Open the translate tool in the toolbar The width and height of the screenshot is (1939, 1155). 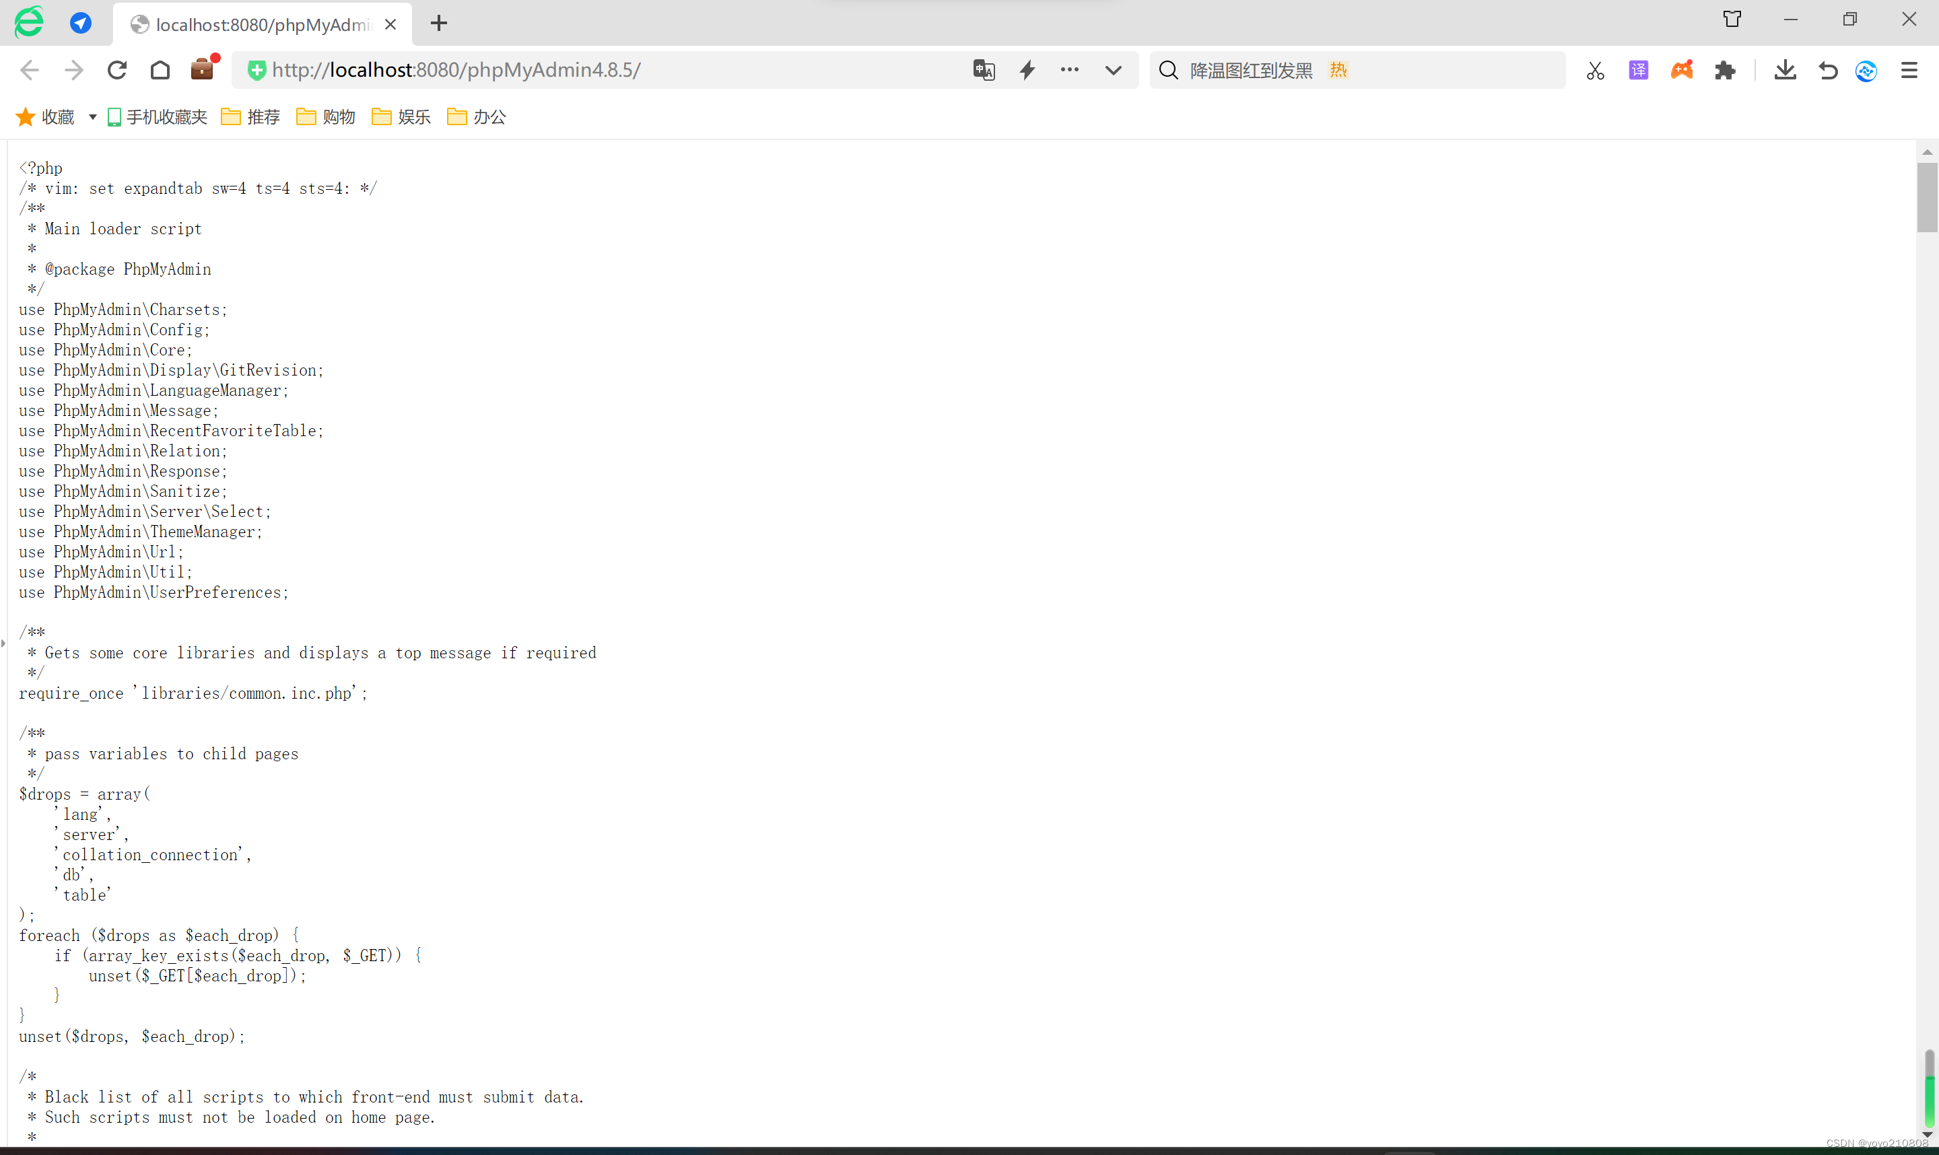coord(1638,70)
